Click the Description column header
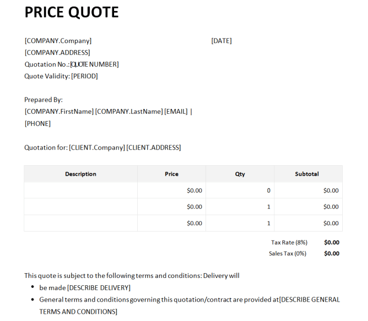Image resolution: width=368 pixels, height=321 pixels. (x=80, y=174)
